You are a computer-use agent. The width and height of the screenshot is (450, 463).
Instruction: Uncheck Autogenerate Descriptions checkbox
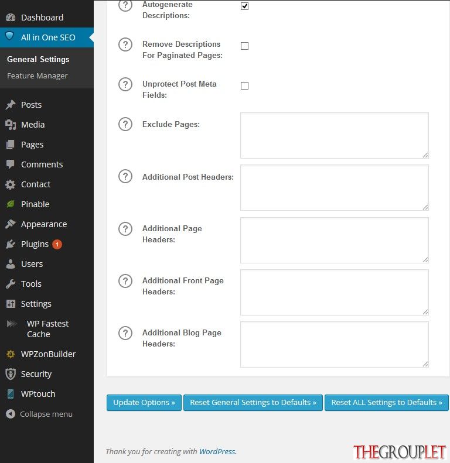point(244,6)
